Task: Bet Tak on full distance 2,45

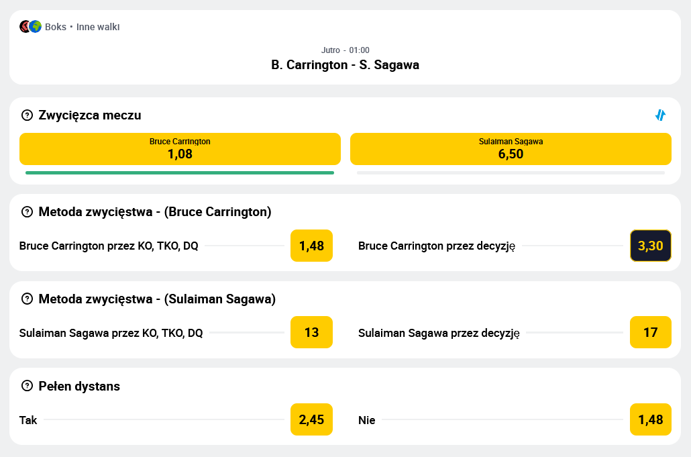Action: click(x=311, y=419)
